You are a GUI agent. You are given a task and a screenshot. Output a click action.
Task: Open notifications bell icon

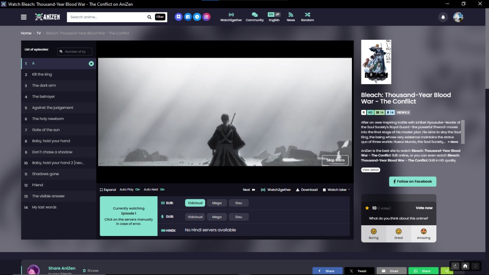click(443, 17)
